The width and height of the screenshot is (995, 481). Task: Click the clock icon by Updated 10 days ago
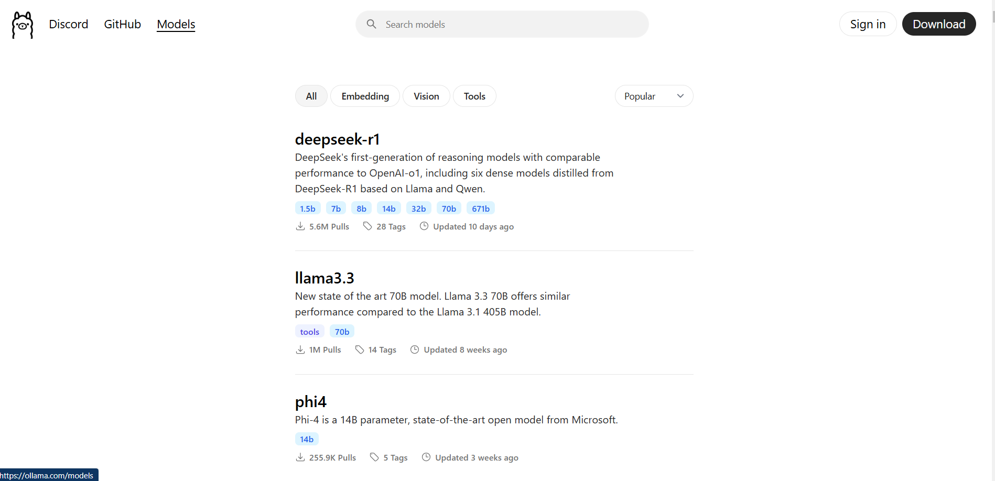tap(424, 226)
